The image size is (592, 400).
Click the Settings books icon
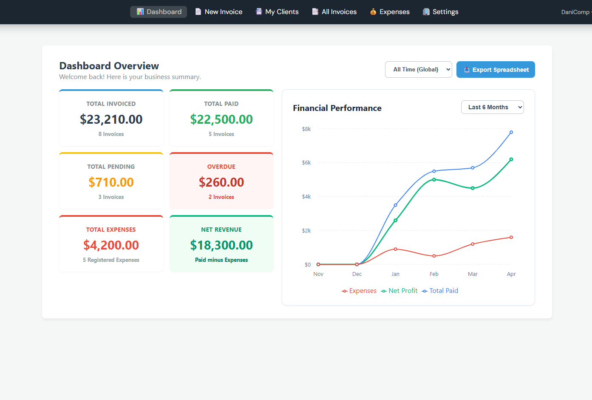tap(426, 11)
